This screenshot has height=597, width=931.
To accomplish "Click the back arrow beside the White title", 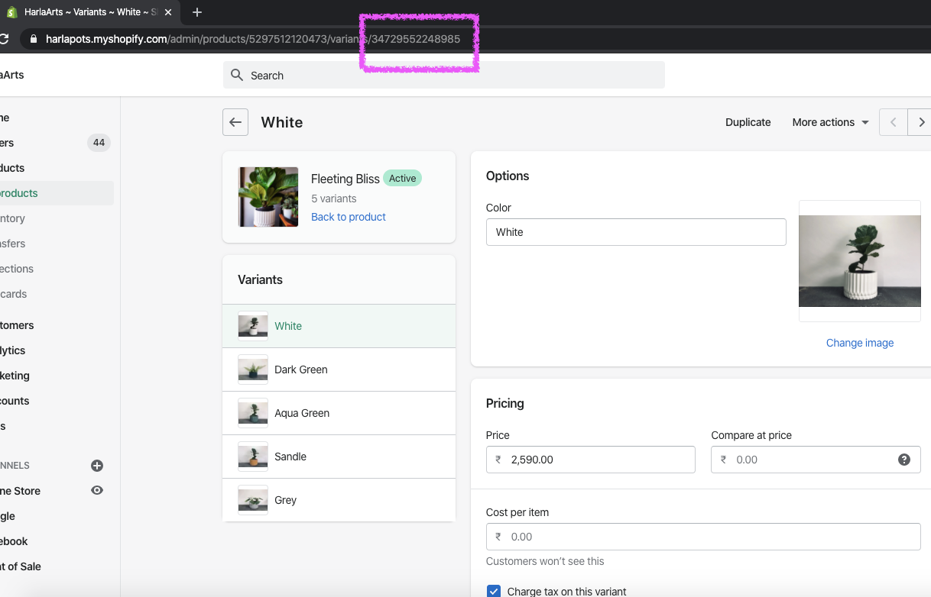I will pyautogui.click(x=235, y=122).
